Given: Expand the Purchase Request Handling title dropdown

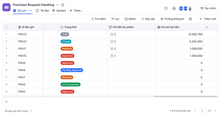Looking at the screenshot, I should (57, 5).
